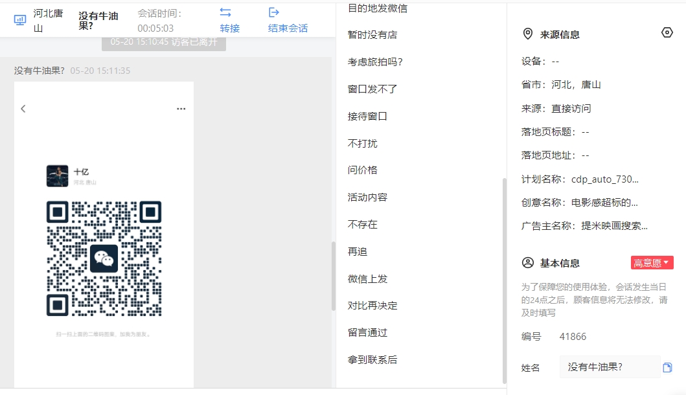Screen dimensions: 686x395
Task: Select quick reply 再追
Action: pos(358,251)
